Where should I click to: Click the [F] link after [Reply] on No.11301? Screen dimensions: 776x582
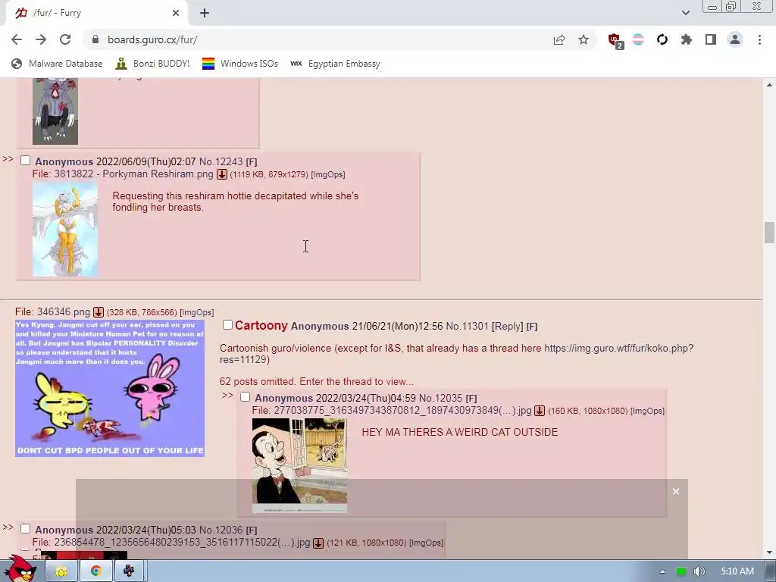coord(532,327)
